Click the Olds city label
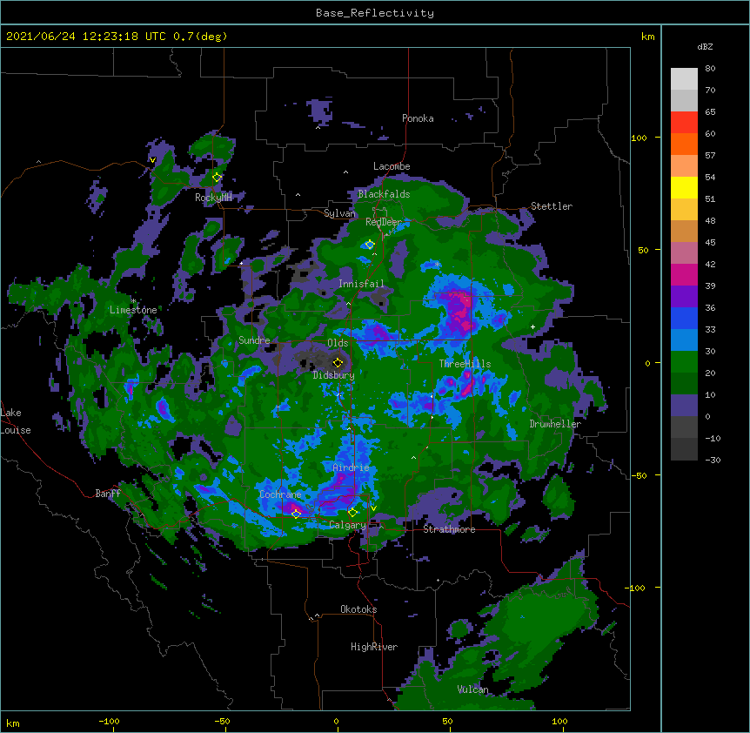Screen dimensions: 750x733 coord(338,343)
